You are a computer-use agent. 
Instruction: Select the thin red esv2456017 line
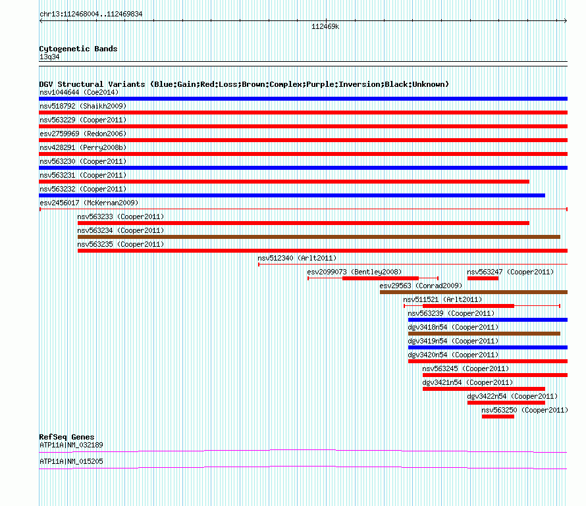pyautogui.click(x=304, y=209)
